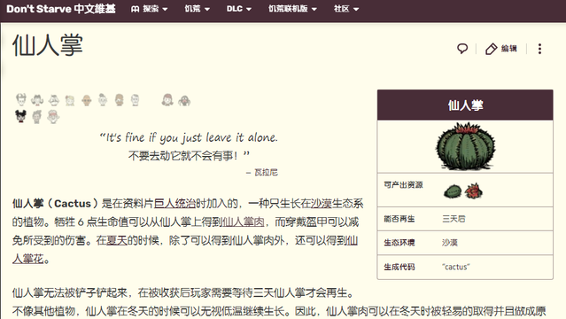Viewport: 566px width, 319px height.
Task: Click the 生成代码 label
Action: tap(399, 267)
